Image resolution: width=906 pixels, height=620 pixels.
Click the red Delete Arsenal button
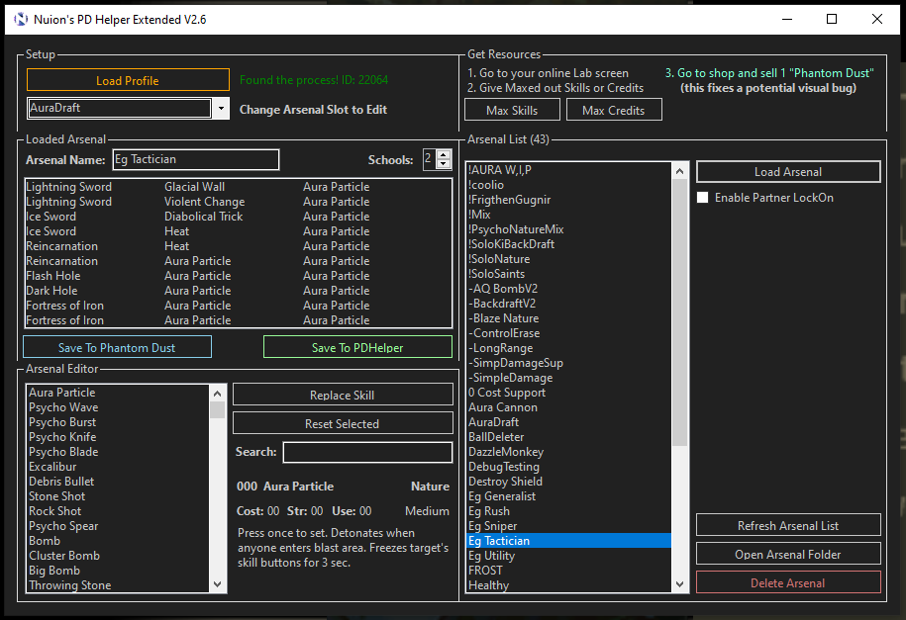pyautogui.click(x=788, y=582)
